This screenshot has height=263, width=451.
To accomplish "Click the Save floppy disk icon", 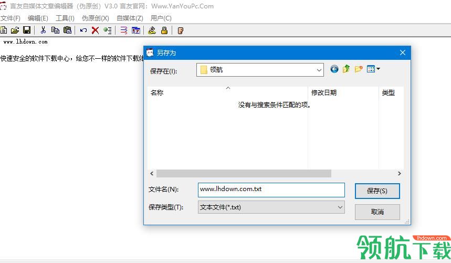I will 27,30.
